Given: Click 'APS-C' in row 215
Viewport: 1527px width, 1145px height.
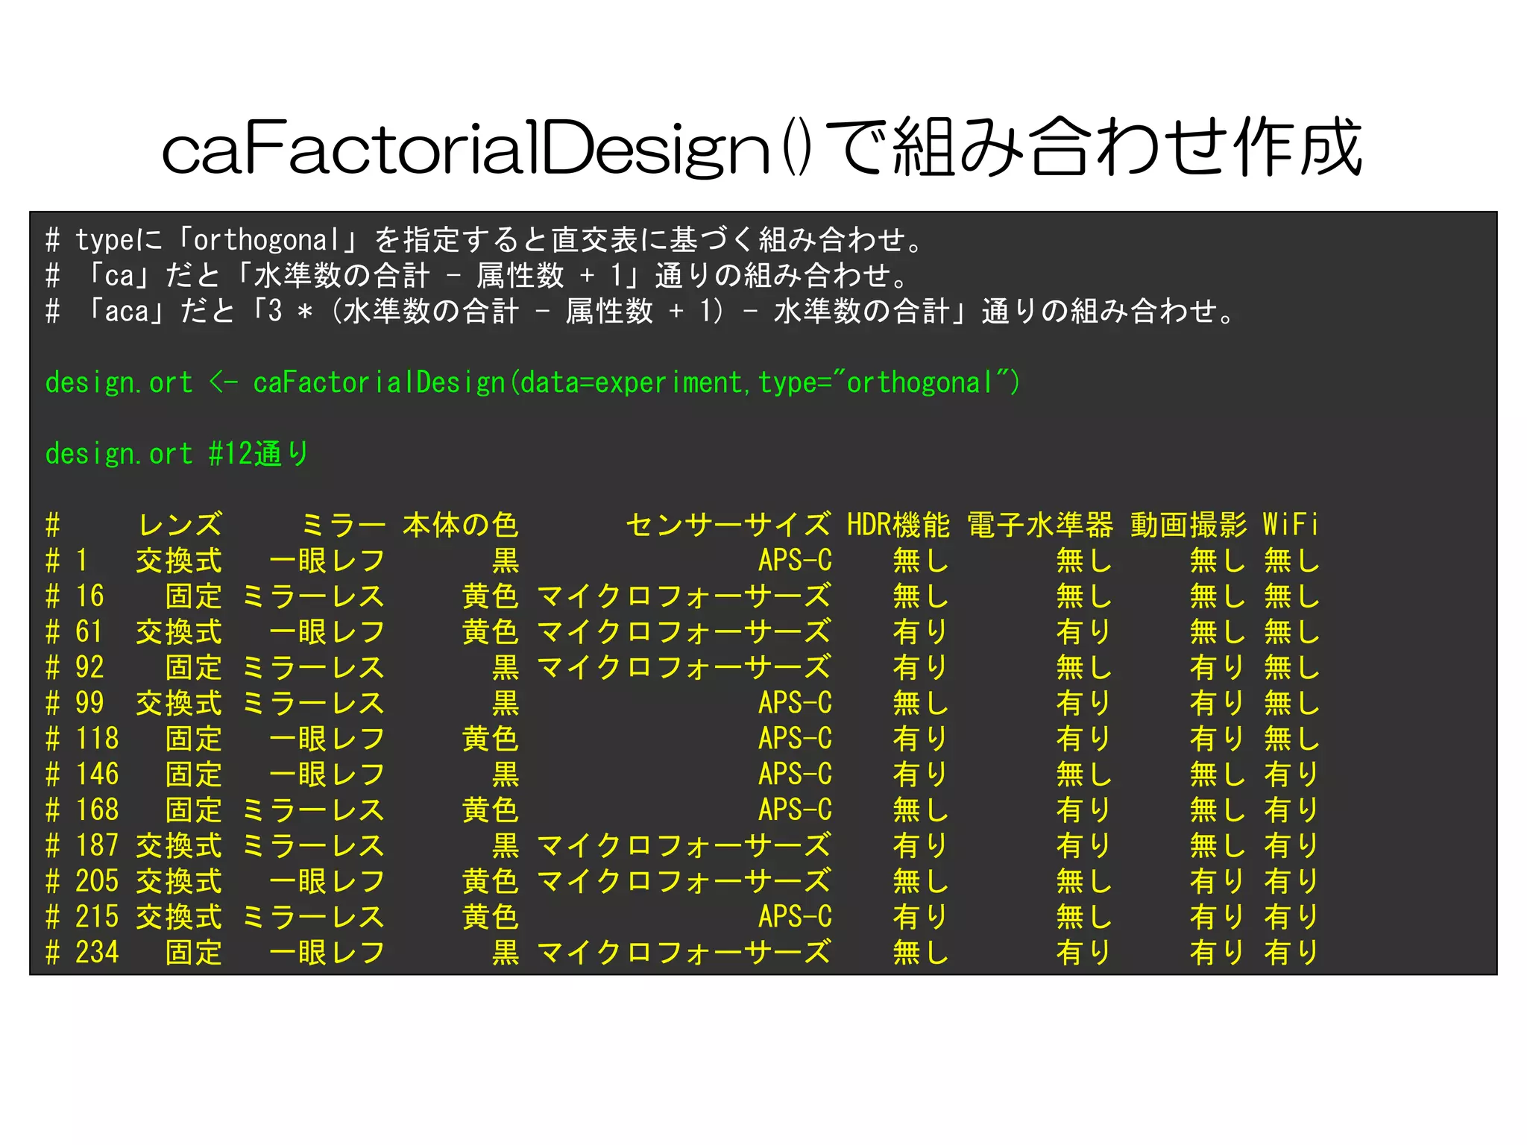Looking at the screenshot, I should click(x=795, y=918).
